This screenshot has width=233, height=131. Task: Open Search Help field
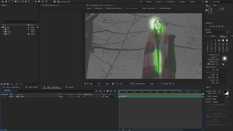click(221, 1)
